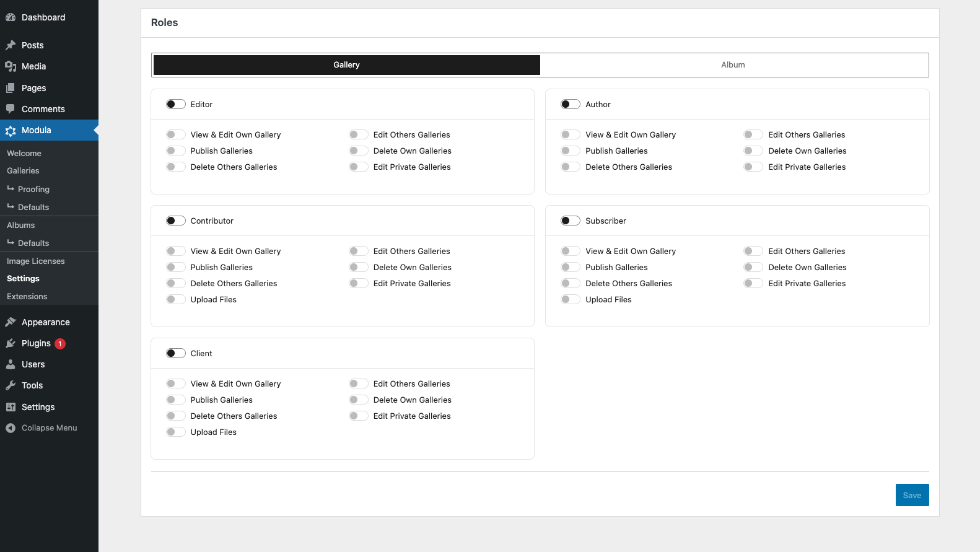Click the Users person icon

[11, 364]
